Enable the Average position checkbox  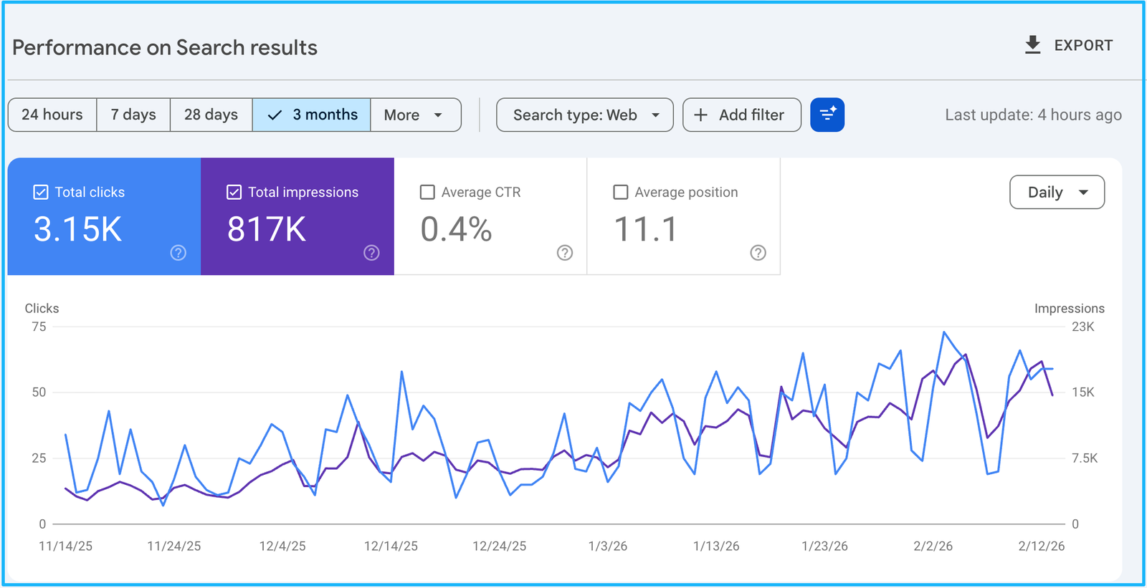point(621,192)
